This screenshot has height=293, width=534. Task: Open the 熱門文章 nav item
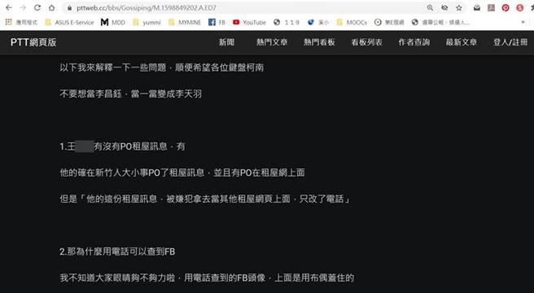tap(272, 42)
